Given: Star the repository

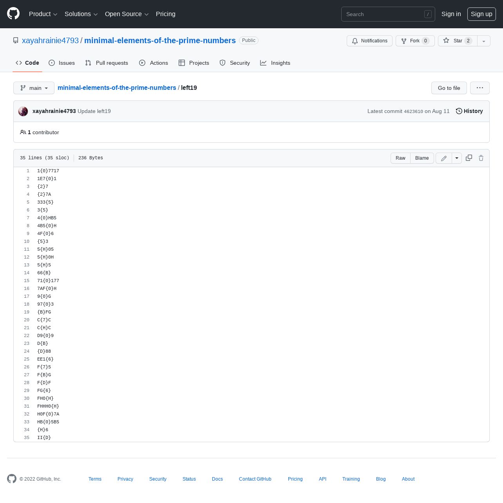Looking at the screenshot, I should click(x=458, y=41).
